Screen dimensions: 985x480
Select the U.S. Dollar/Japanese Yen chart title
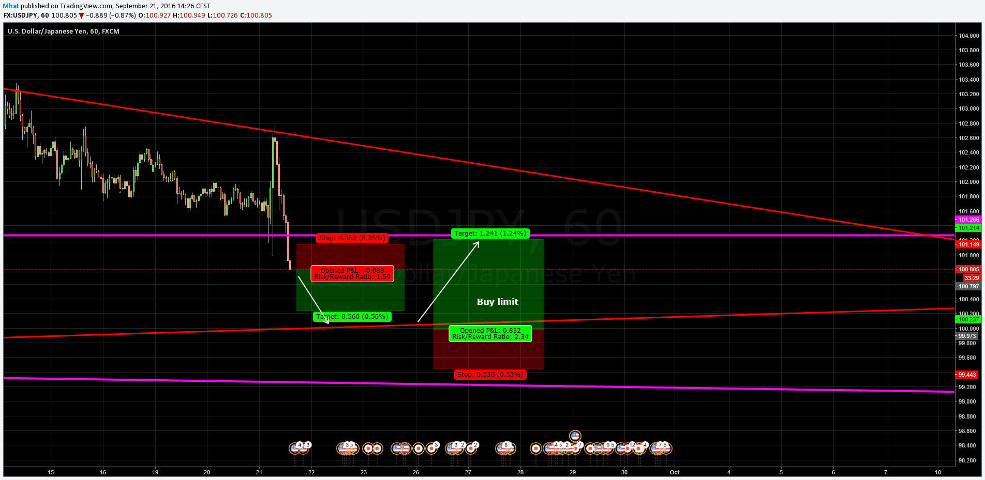(64, 32)
